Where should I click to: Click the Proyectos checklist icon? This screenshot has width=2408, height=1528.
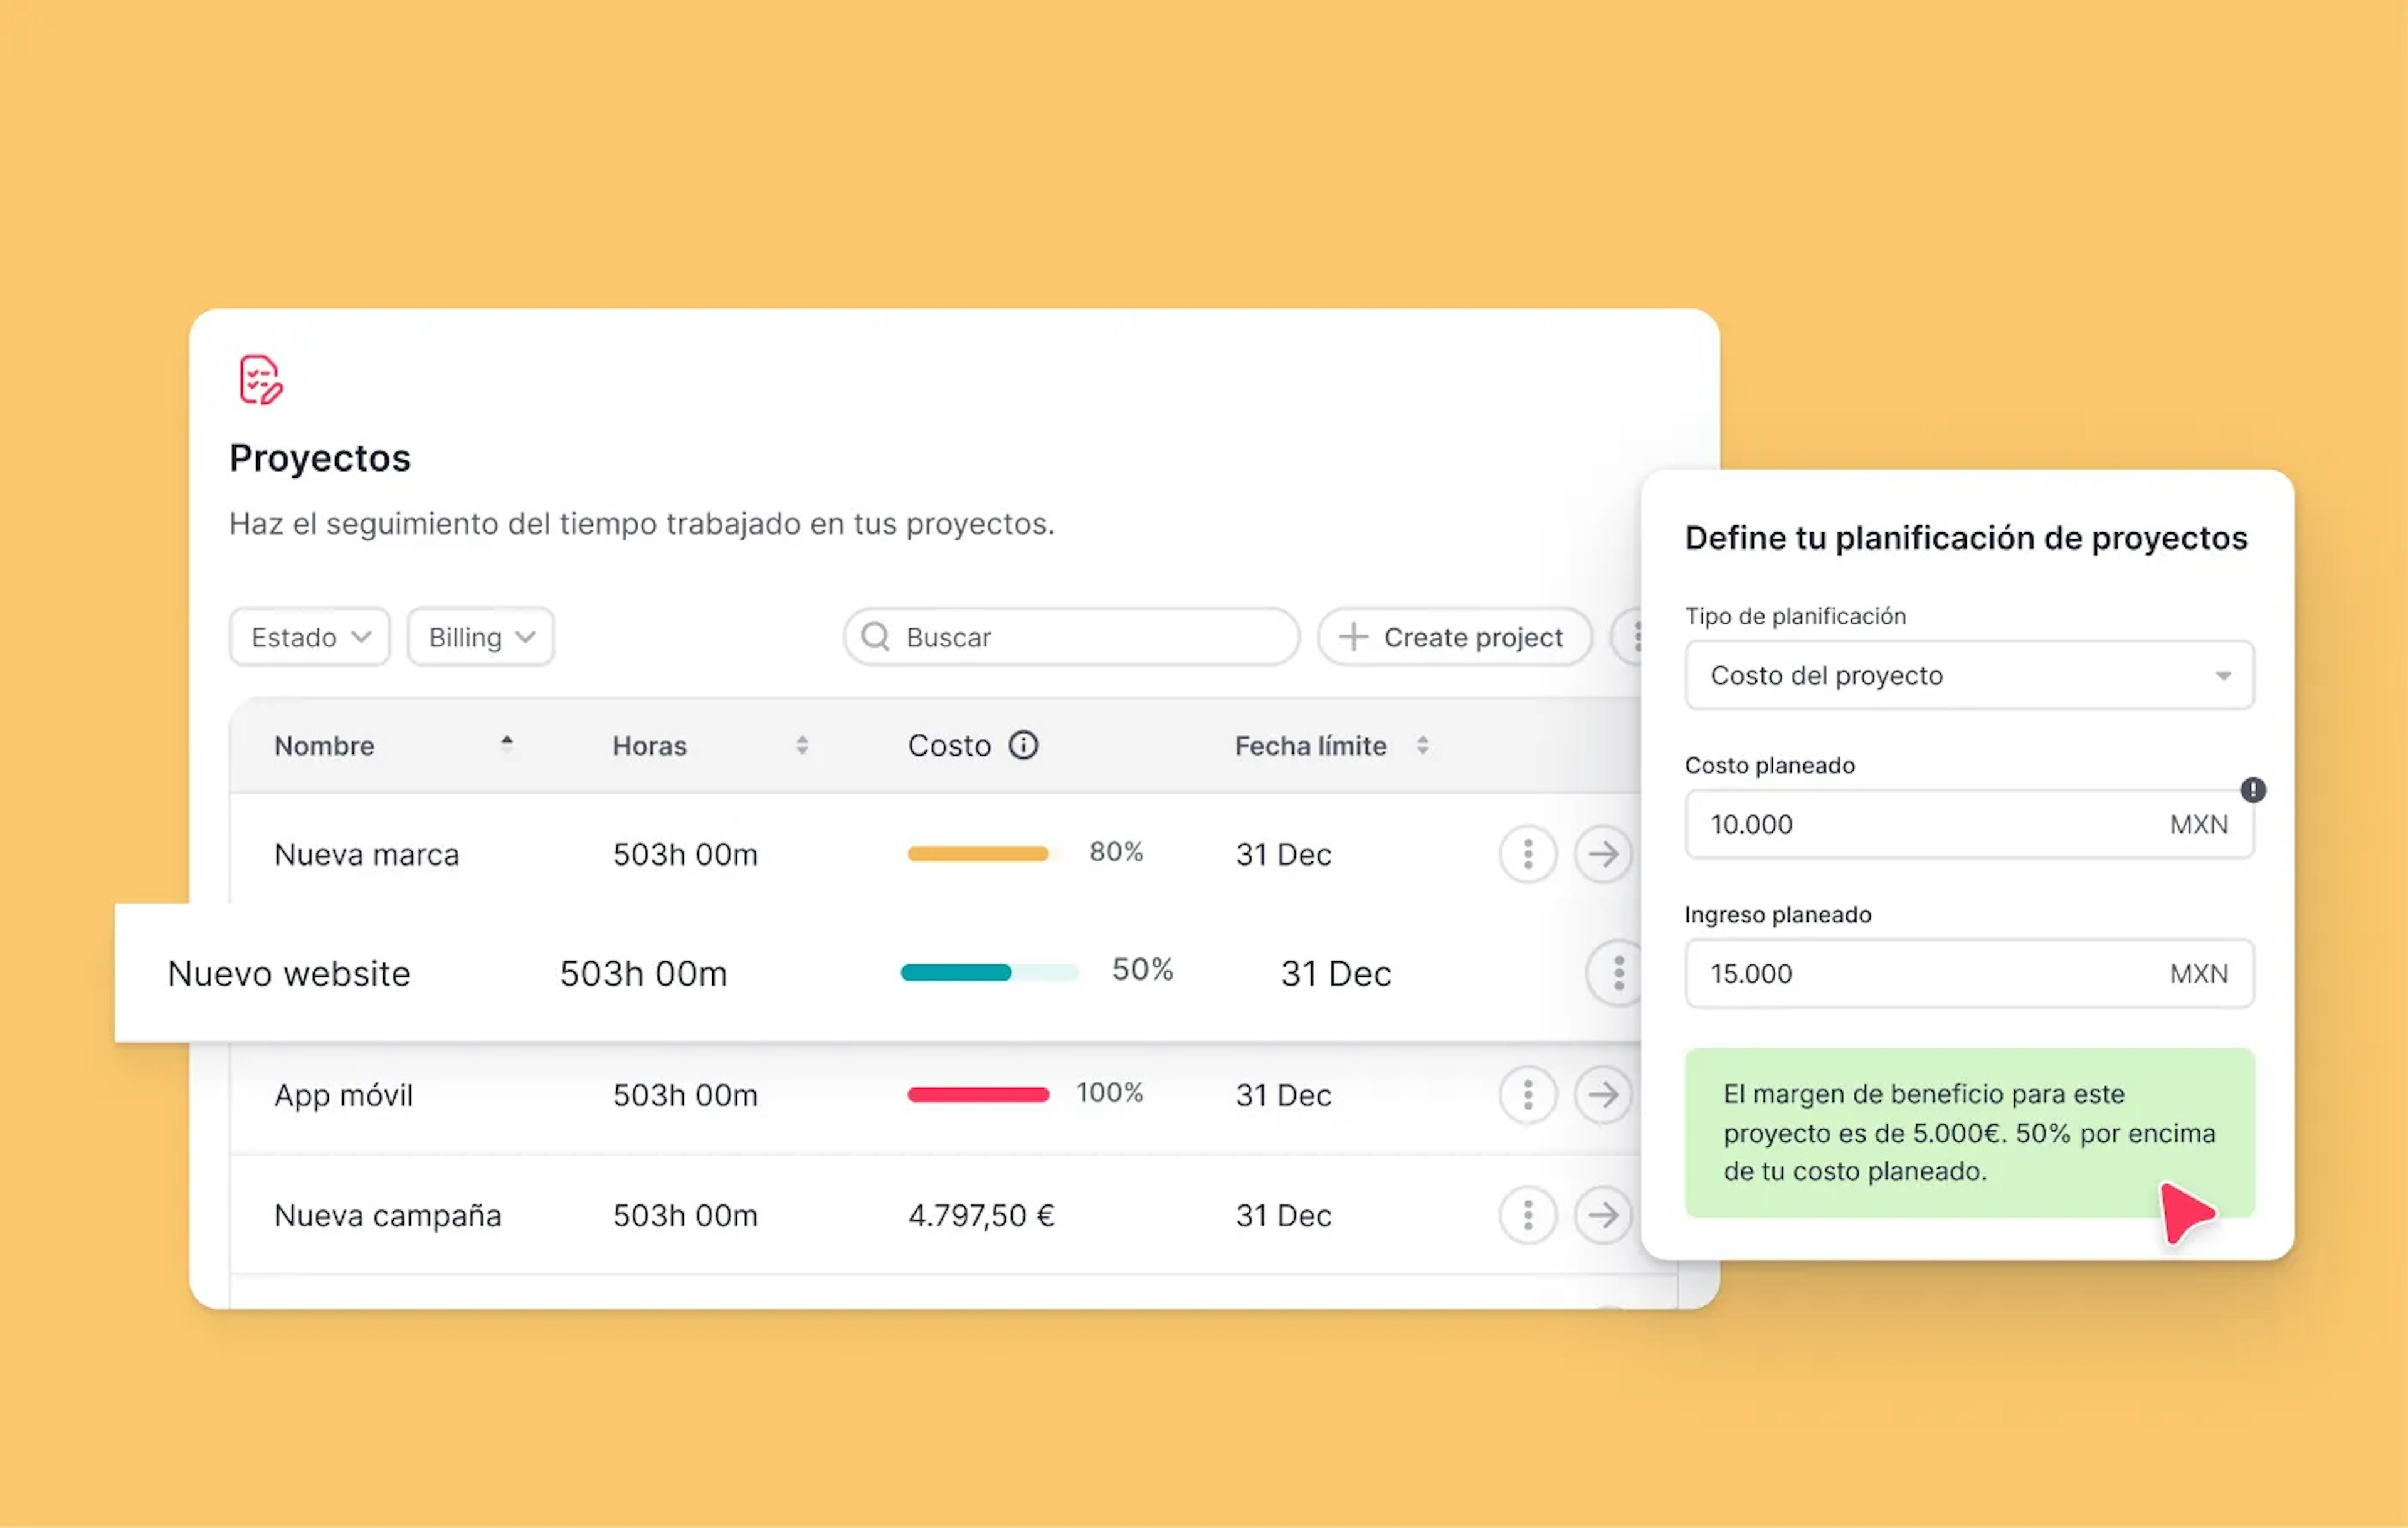261,379
